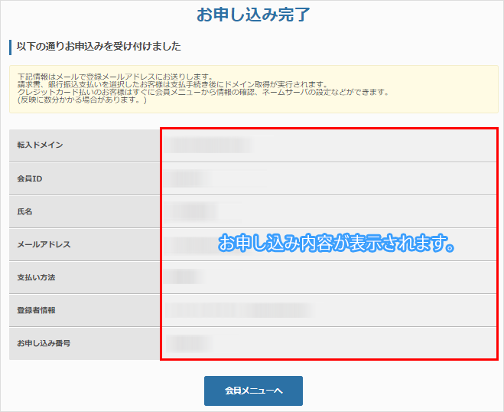Image resolution: width=504 pixels, height=412 pixels.
Task: Select the 氏名 row label
Action: coord(24,211)
